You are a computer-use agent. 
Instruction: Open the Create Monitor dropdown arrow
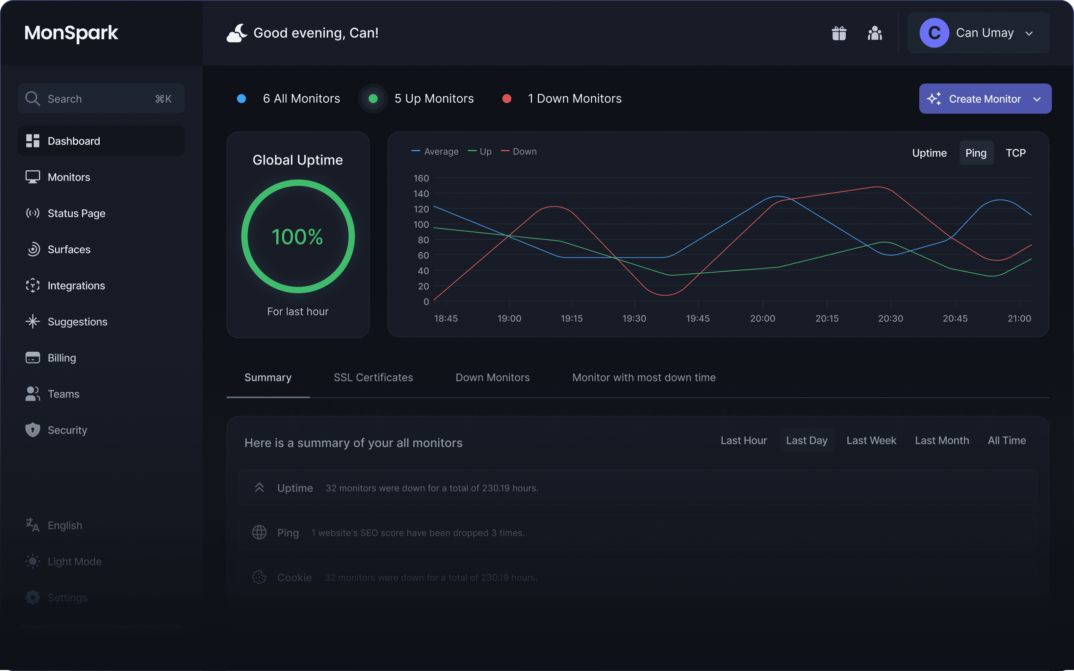click(x=1037, y=99)
